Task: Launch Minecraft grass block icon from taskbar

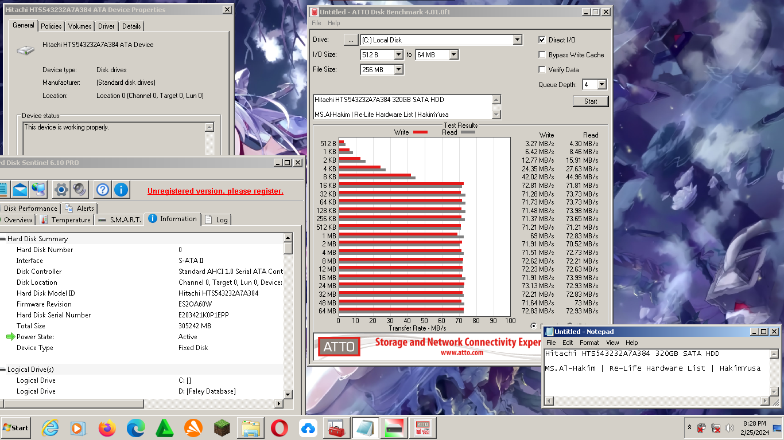Action: 222,428
